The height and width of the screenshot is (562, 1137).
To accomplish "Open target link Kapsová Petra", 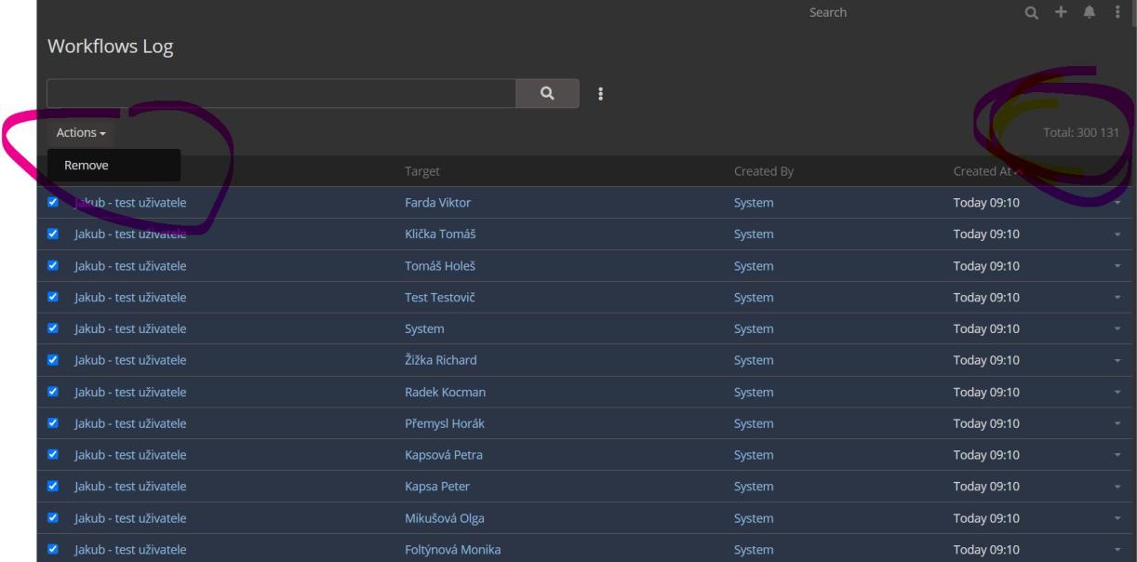I will click(x=444, y=455).
